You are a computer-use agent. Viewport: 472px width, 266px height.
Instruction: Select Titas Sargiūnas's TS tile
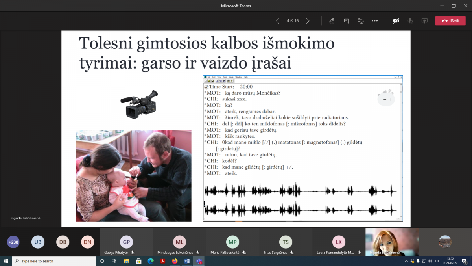tap(286, 242)
